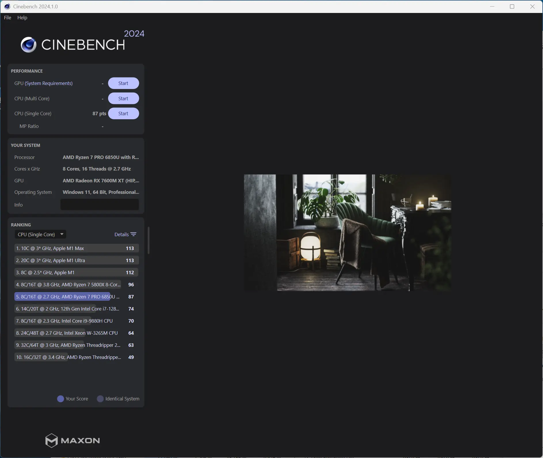Select the 12th Gen Intel Core i7 row
The width and height of the screenshot is (543, 458).
(x=77, y=309)
